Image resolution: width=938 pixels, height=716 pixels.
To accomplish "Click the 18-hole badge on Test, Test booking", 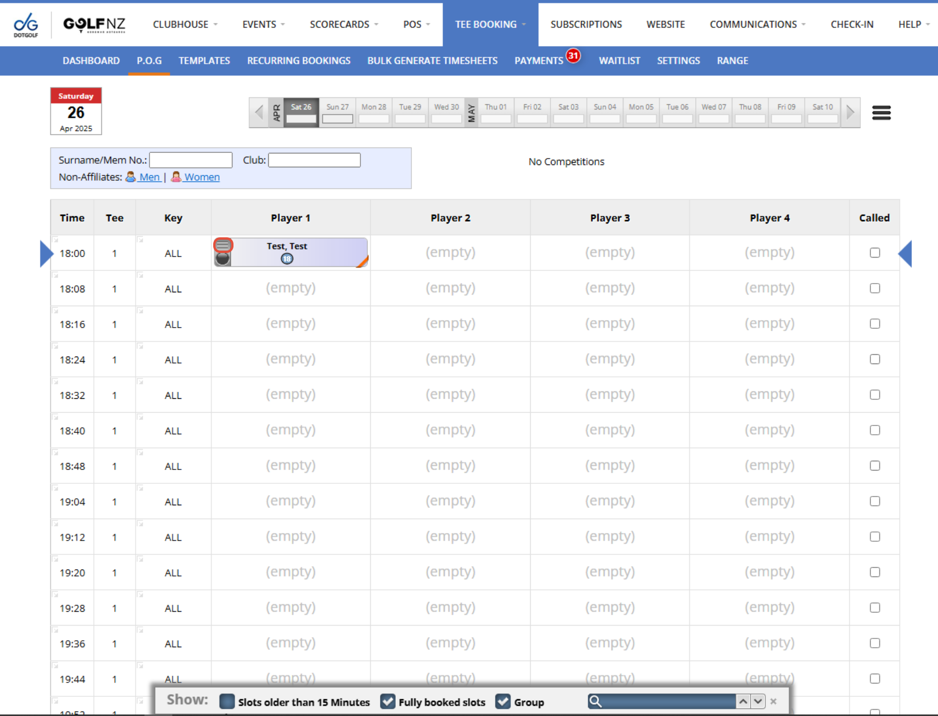I will [287, 259].
